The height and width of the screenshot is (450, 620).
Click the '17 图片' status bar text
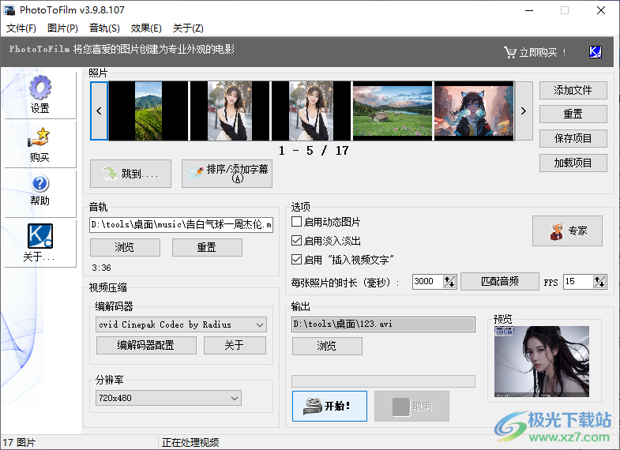[x=19, y=442]
